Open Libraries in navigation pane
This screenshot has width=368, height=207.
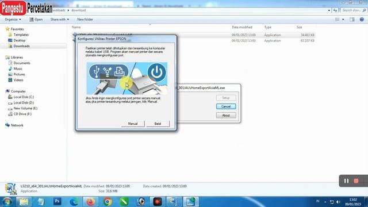17,57
